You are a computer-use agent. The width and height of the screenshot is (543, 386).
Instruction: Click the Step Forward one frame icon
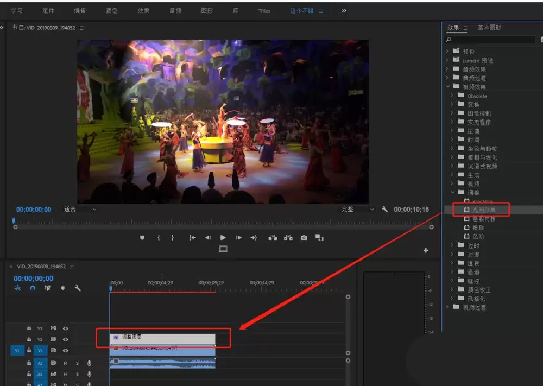point(238,237)
